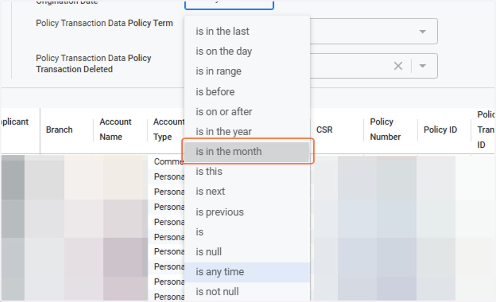The width and height of the screenshot is (496, 302).
Task: Choose 'is on or after' option
Action: 247,111
